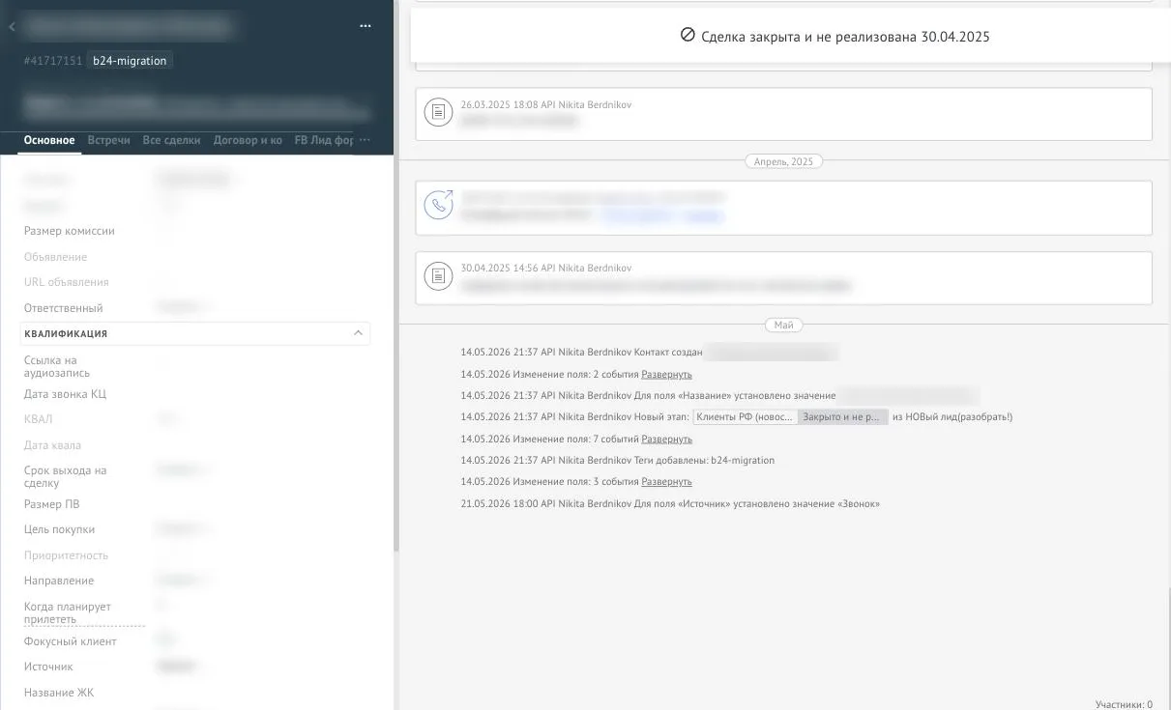The width and height of the screenshot is (1171, 710).
Task: Click the 'Контакт создан' event line
Action: 649,353
